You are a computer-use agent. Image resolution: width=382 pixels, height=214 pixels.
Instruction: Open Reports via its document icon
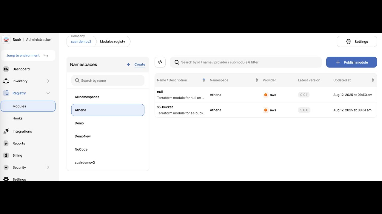tap(6, 143)
